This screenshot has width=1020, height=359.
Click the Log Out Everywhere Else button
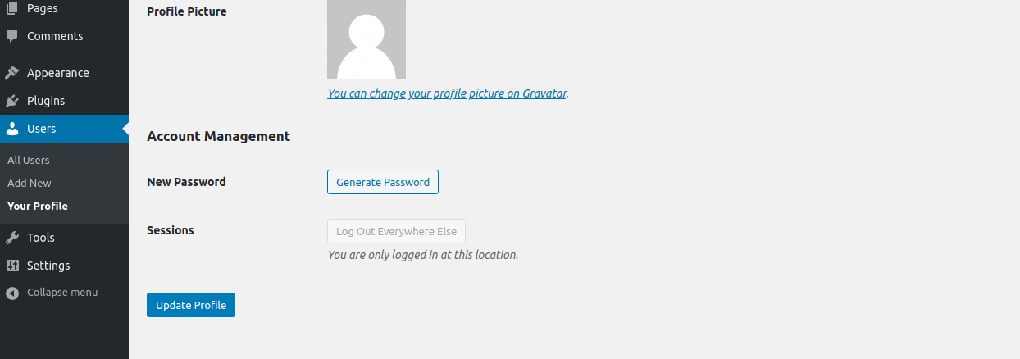click(x=396, y=231)
